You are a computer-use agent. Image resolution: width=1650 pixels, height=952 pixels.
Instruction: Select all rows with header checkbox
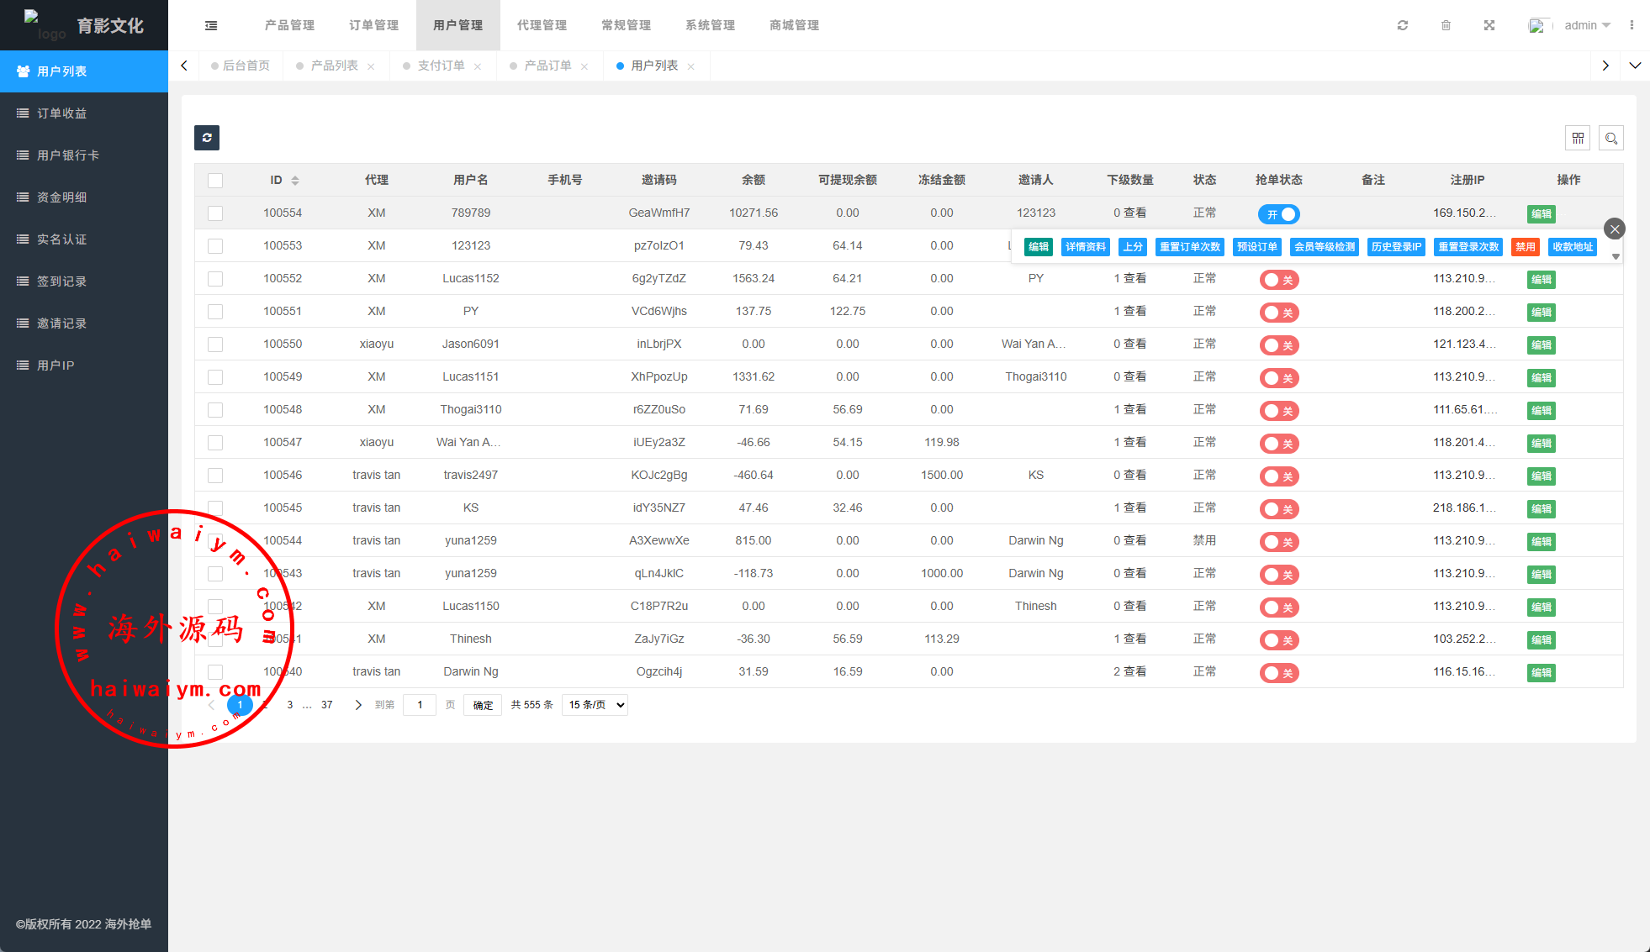[215, 180]
